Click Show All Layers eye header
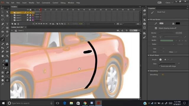This screenshot has height=106, width=189. 28,10
